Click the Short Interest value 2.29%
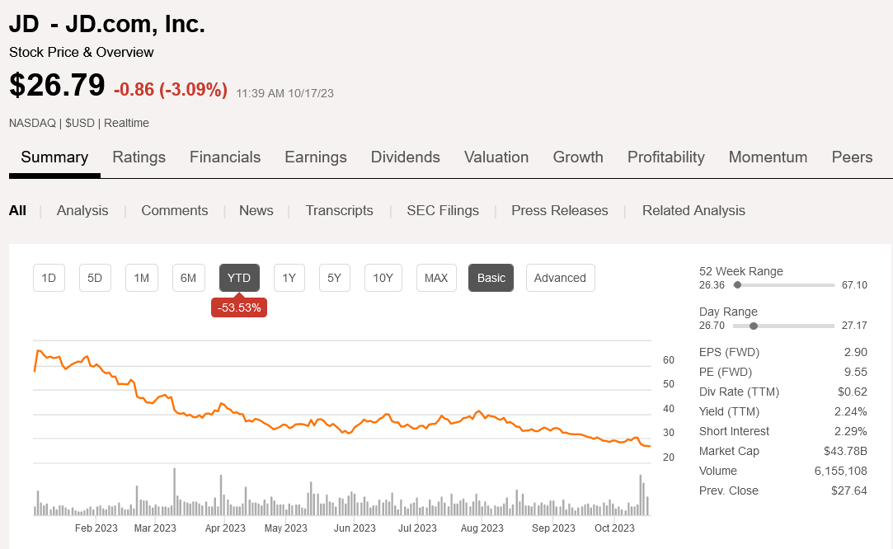The height and width of the screenshot is (549, 893). pyautogui.click(x=851, y=431)
